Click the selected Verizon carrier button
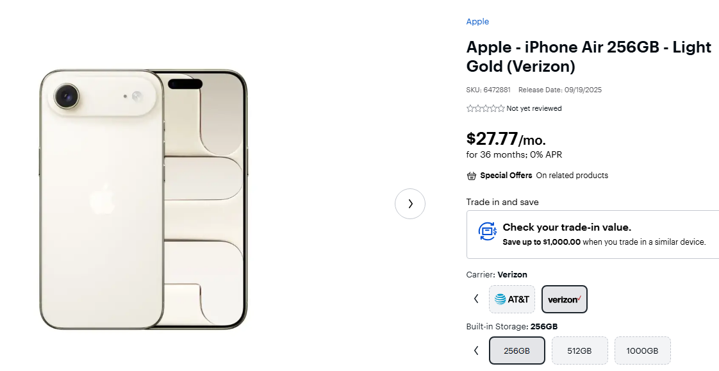This screenshot has height=371, width=719. pyautogui.click(x=565, y=299)
